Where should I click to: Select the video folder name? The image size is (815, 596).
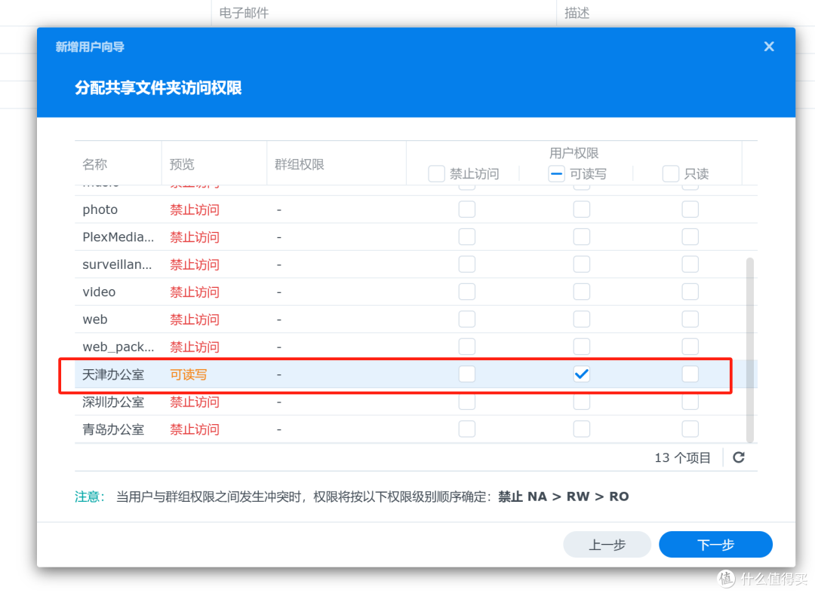click(99, 292)
